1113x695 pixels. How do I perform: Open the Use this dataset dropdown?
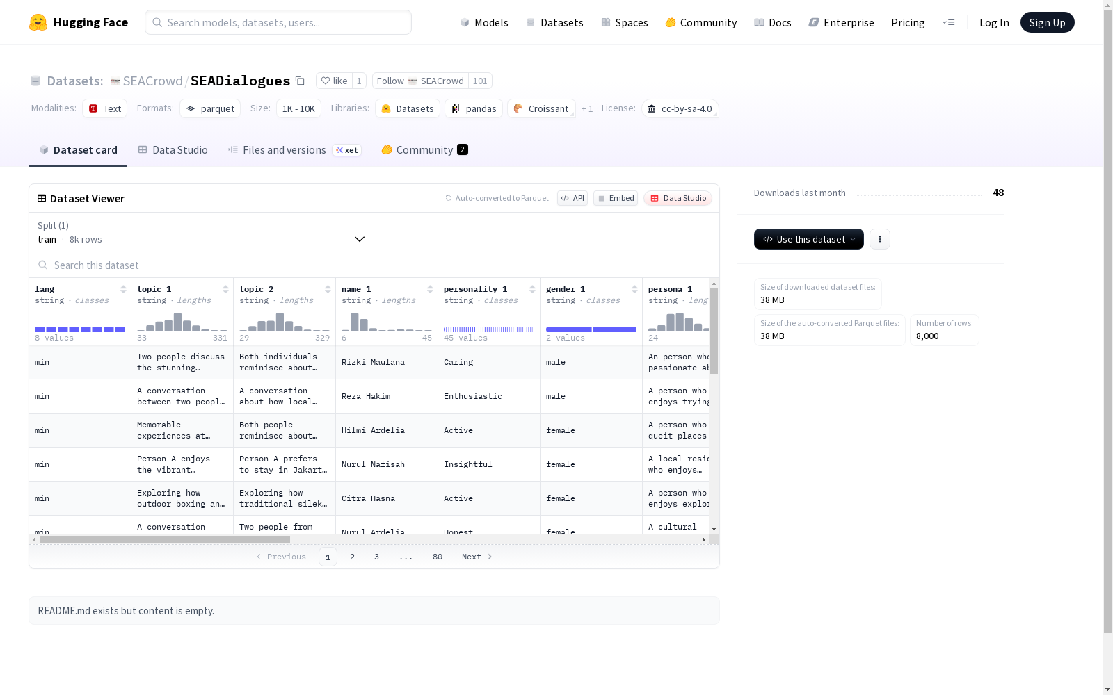(x=809, y=239)
